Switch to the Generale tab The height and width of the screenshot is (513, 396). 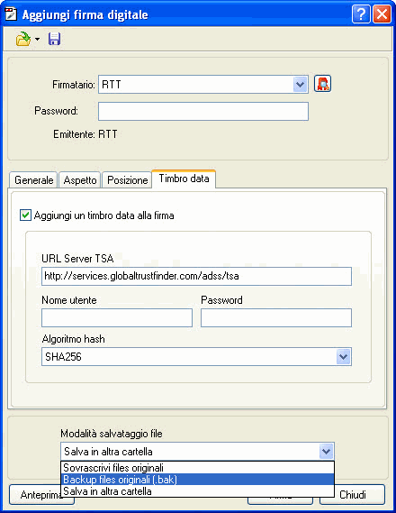tap(33, 180)
